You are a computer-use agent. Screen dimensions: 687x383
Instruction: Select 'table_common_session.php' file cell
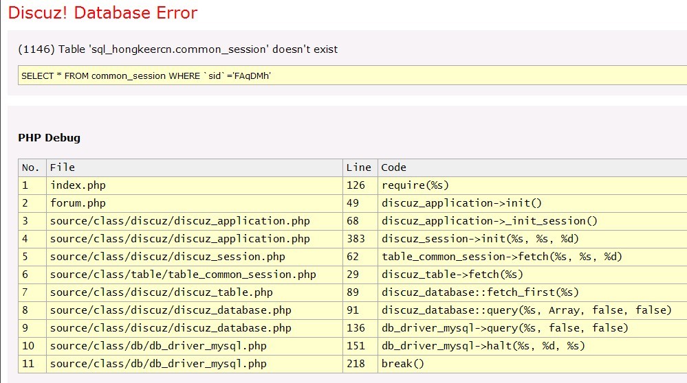click(x=194, y=275)
